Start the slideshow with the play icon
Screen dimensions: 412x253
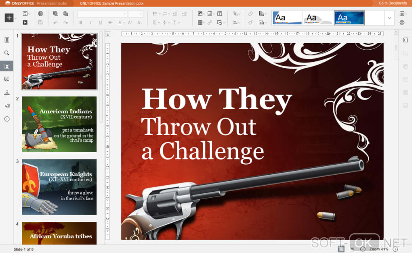point(25,23)
